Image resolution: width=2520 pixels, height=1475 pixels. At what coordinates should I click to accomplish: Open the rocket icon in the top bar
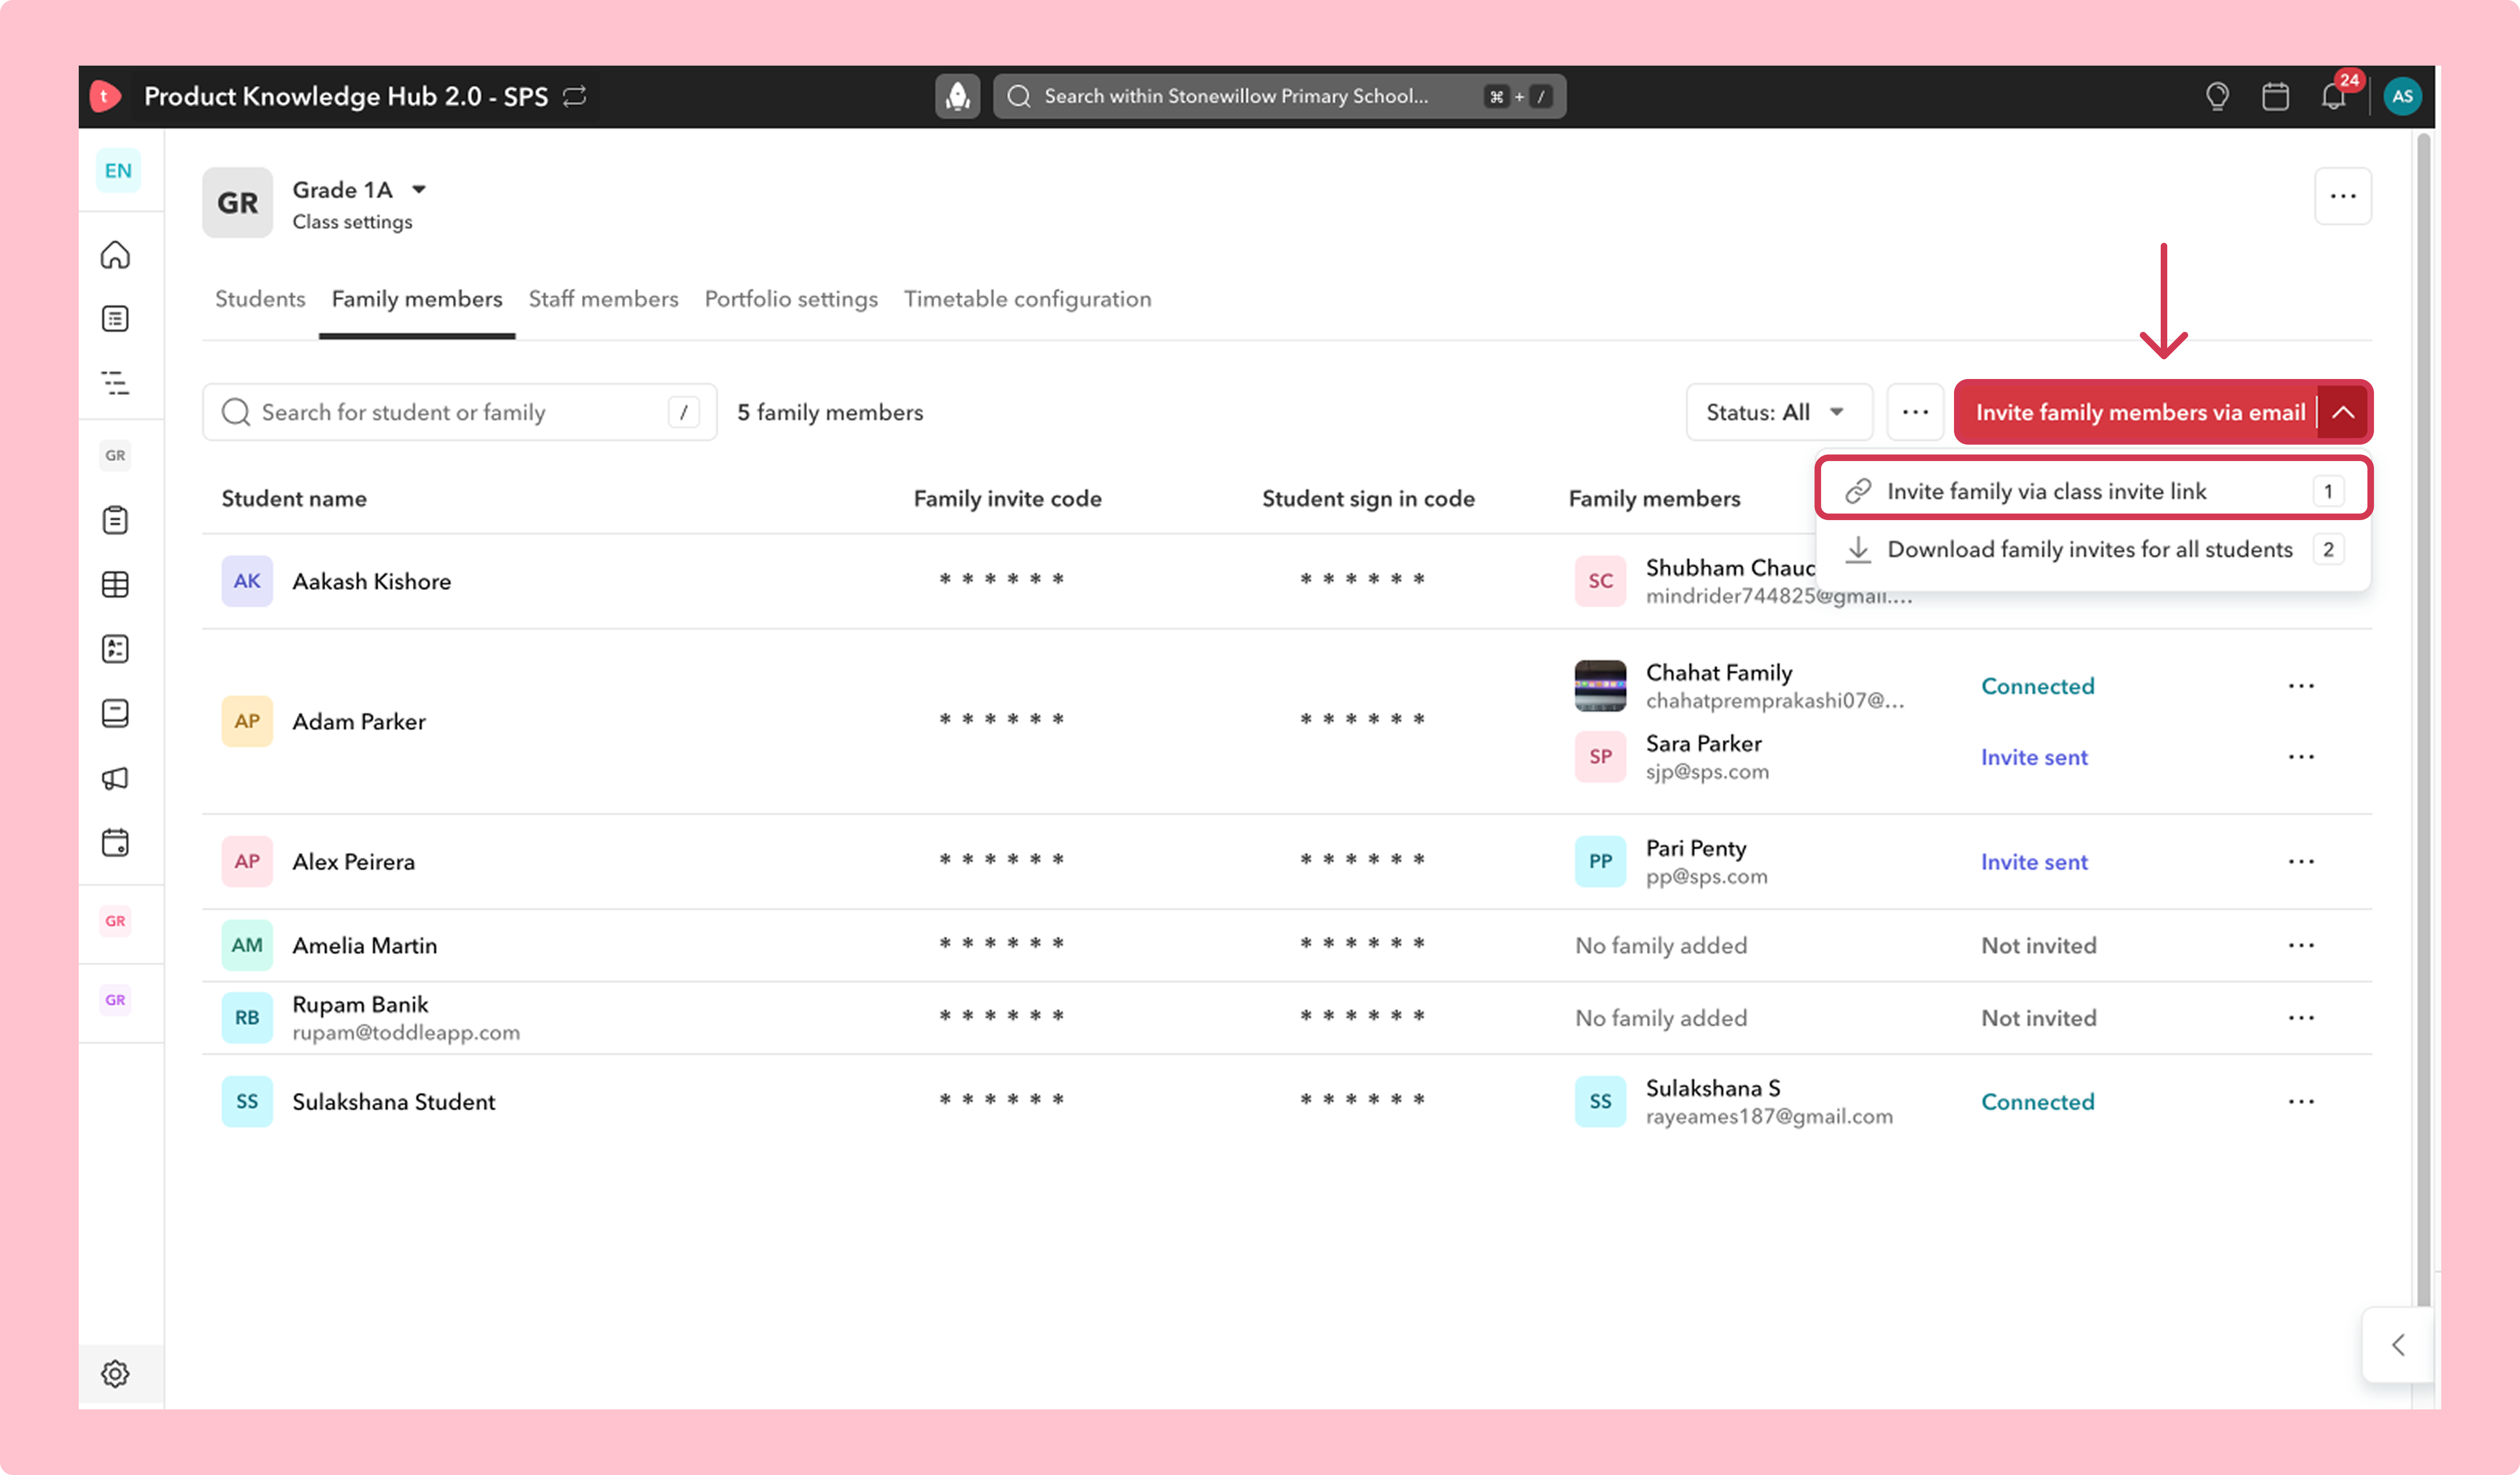(x=957, y=96)
